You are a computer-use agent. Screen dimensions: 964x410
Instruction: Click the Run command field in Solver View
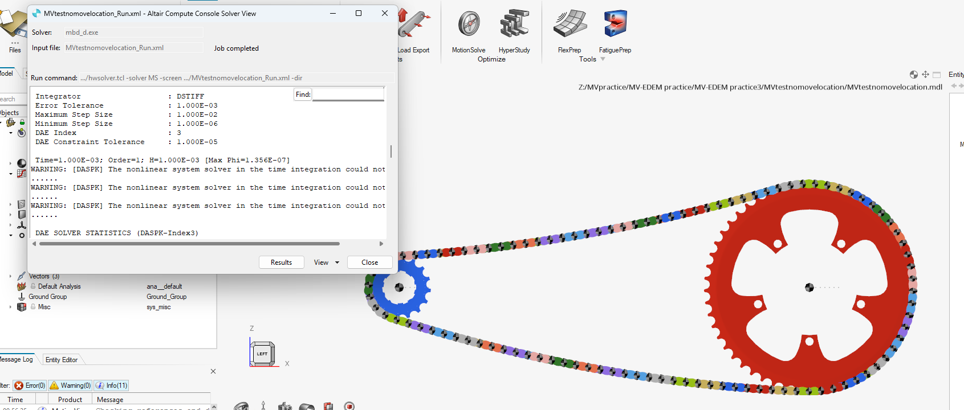pyautogui.click(x=237, y=78)
